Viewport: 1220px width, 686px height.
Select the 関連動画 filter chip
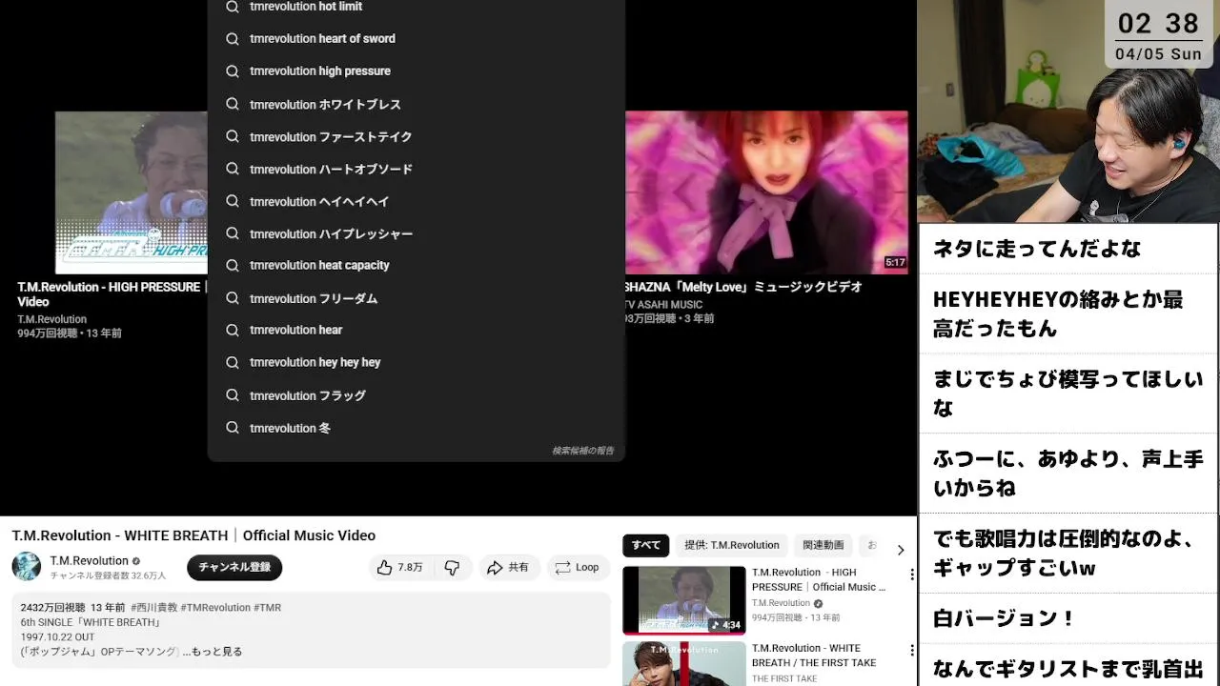823,545
